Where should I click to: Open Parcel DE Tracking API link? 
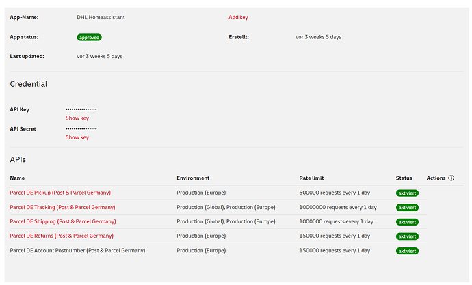tap(62, 207)
